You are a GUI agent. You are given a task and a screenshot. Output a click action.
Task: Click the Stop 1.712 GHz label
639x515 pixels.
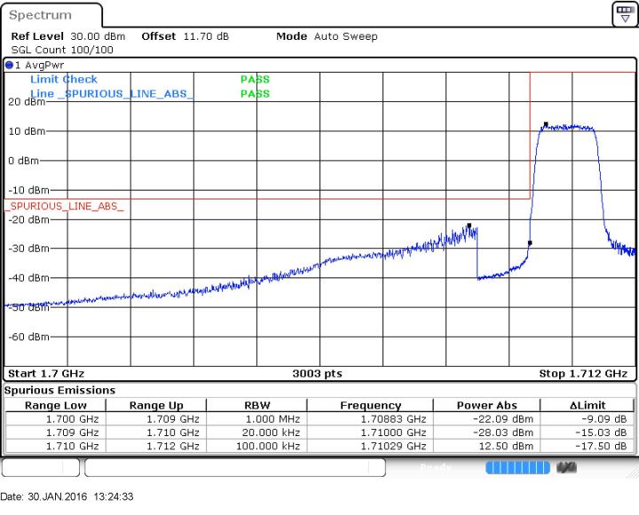[x=583, y=373]
